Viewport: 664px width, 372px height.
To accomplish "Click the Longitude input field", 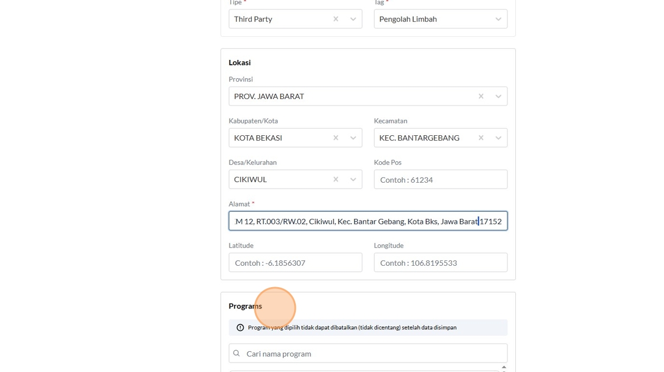I will point(440,262).
